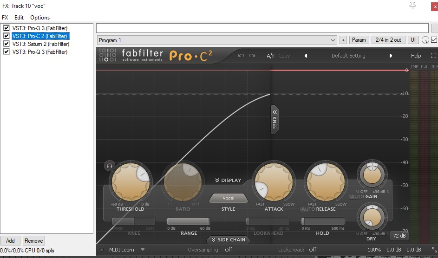Image resolution: width=438 pixels, height=258 pixels.
Task: Click the THRESHOLD knob
Action: point(131,182)
